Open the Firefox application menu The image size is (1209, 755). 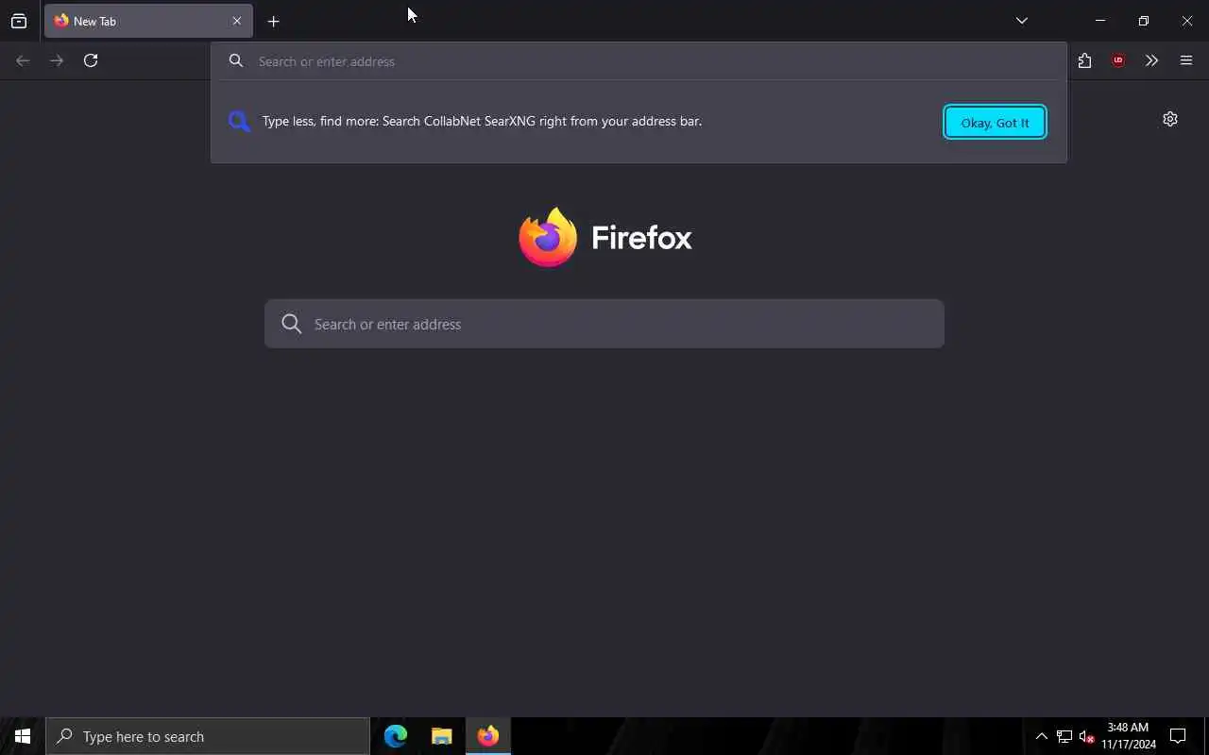point(1186,60)
